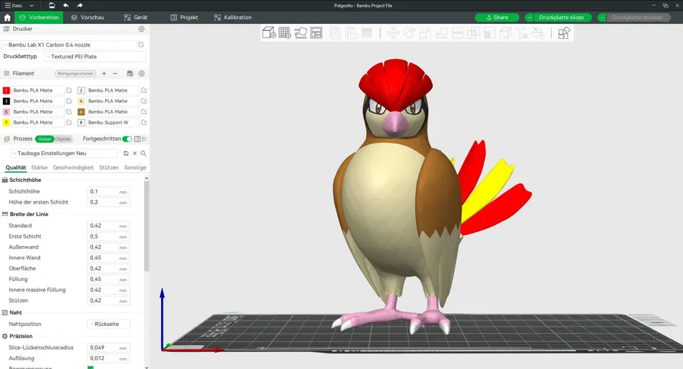Select the Support painting tool

[490, 33]
